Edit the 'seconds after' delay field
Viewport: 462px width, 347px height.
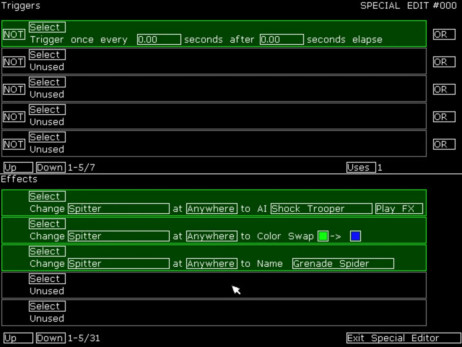click(x=281, y=40)
